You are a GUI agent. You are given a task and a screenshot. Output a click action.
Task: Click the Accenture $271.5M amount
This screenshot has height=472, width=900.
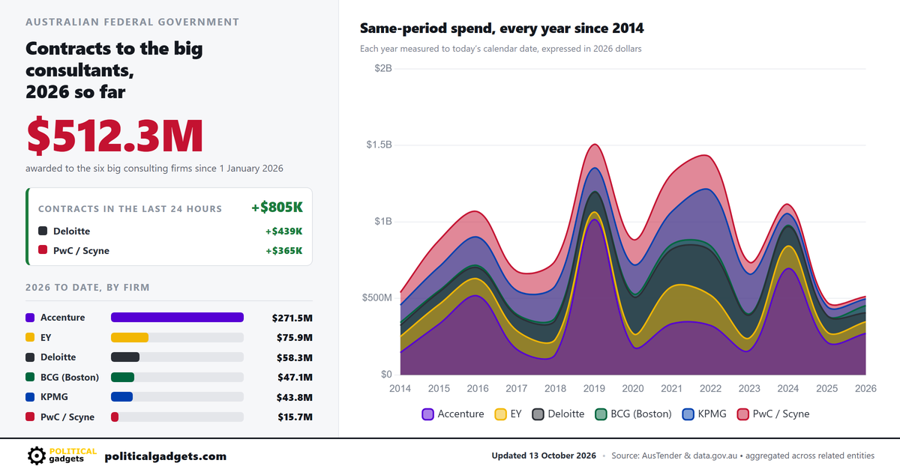[292, 318]
